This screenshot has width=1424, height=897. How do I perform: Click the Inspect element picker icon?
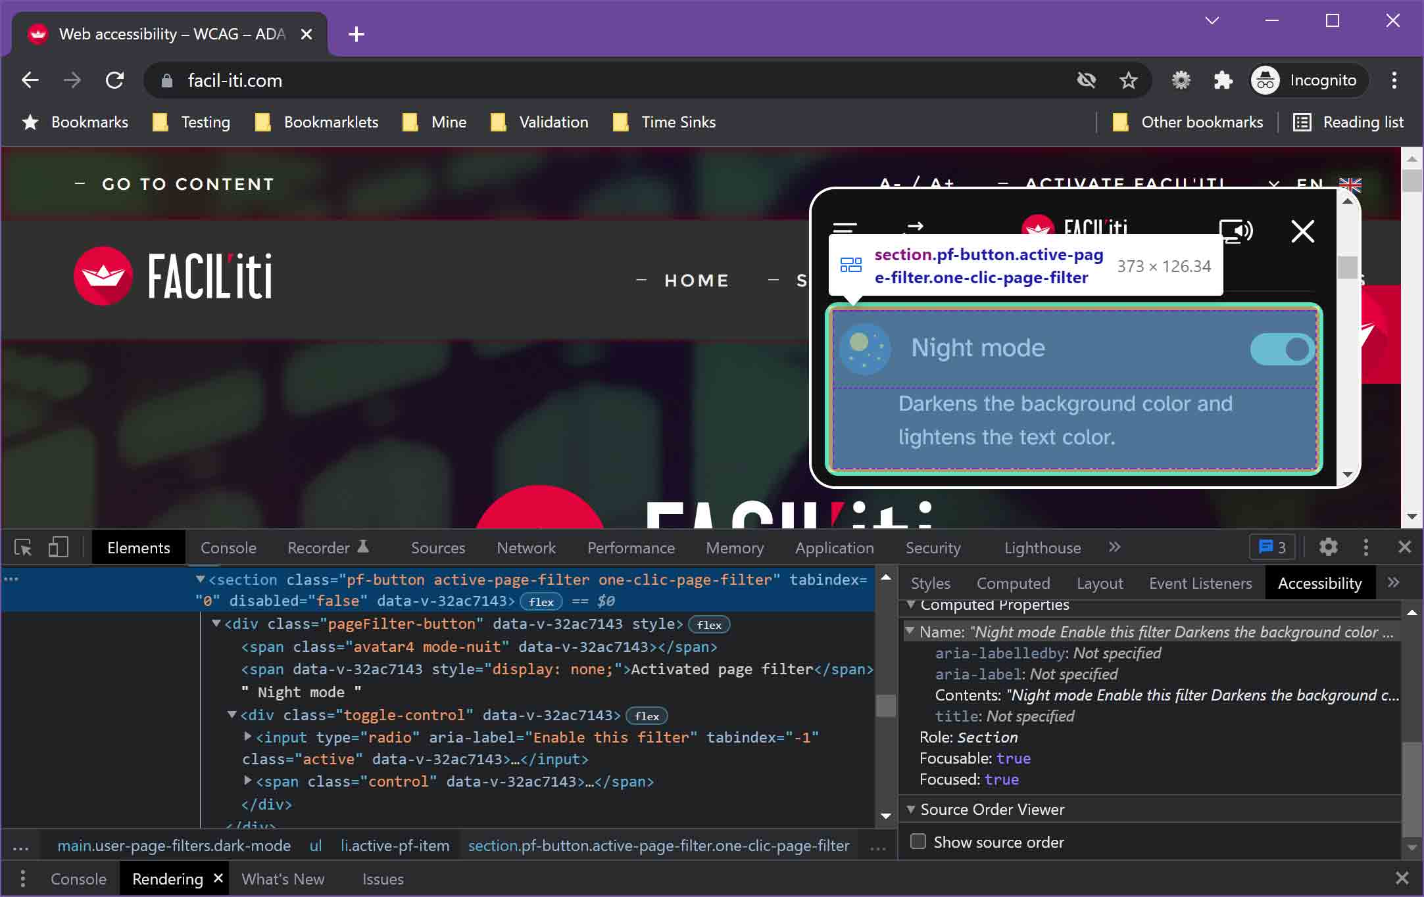pos(23,547)
